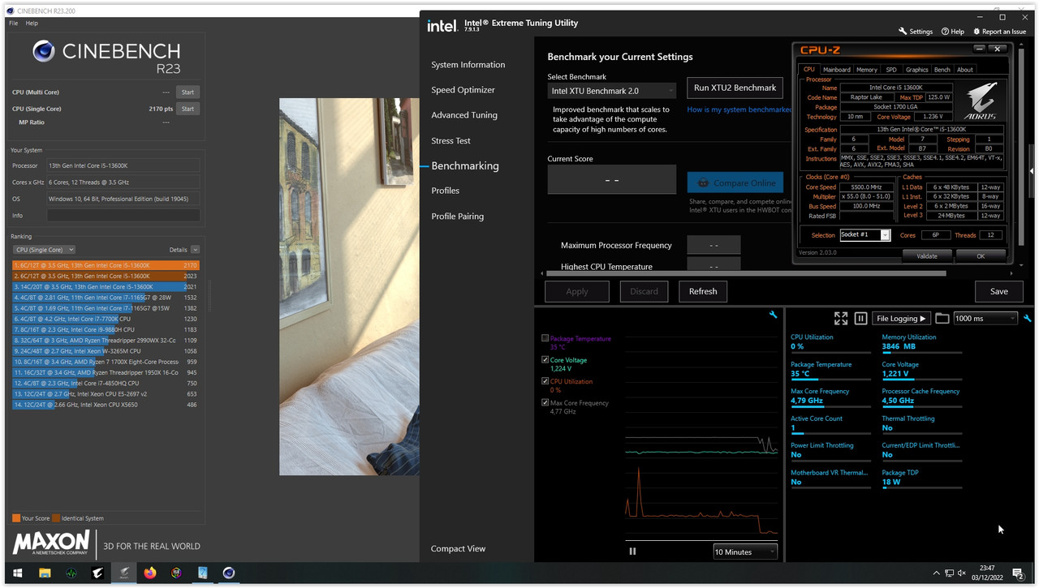1039x588 pixels.
Task: Open monitor settings wrench beside 1000 ms
Action: (x=1028, y=319)
